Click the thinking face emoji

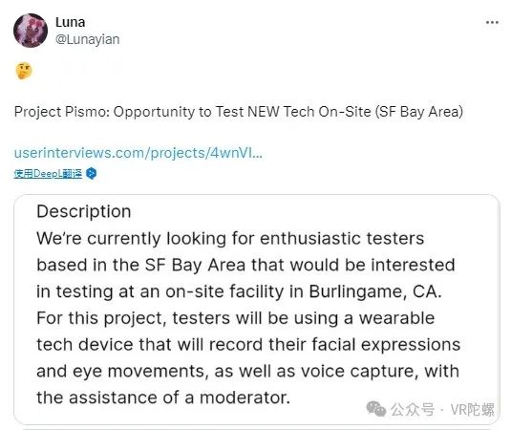click(x=24, y=71)
